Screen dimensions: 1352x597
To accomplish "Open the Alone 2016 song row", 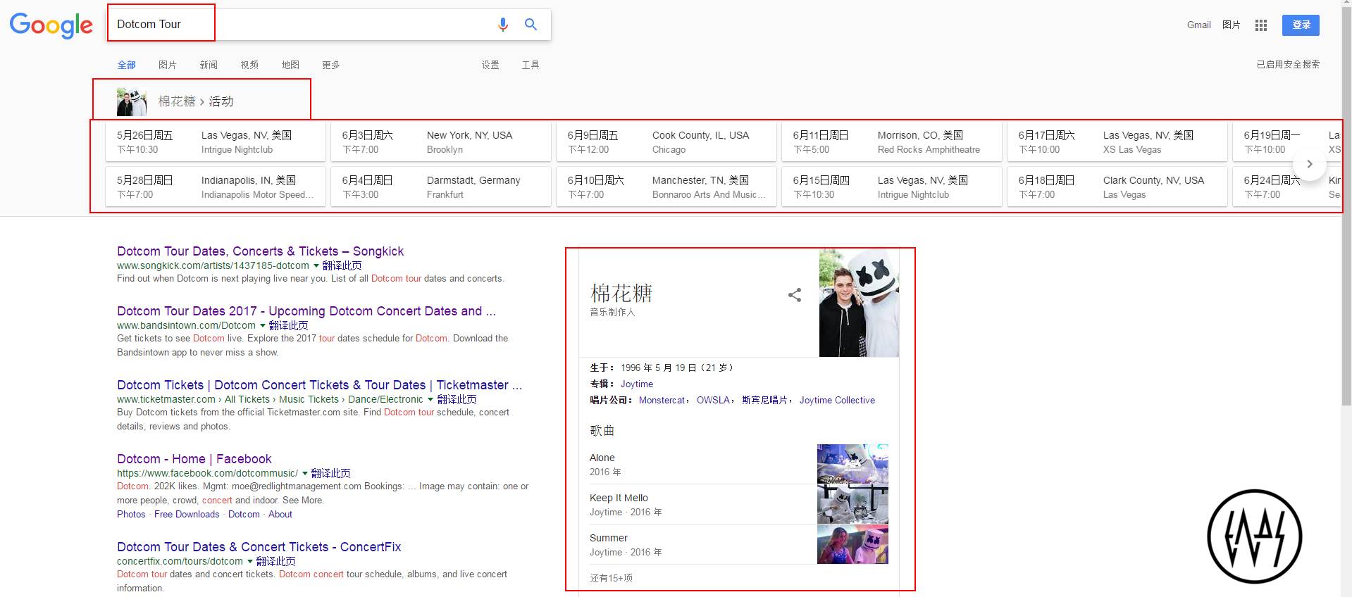I will click(739, 464).
